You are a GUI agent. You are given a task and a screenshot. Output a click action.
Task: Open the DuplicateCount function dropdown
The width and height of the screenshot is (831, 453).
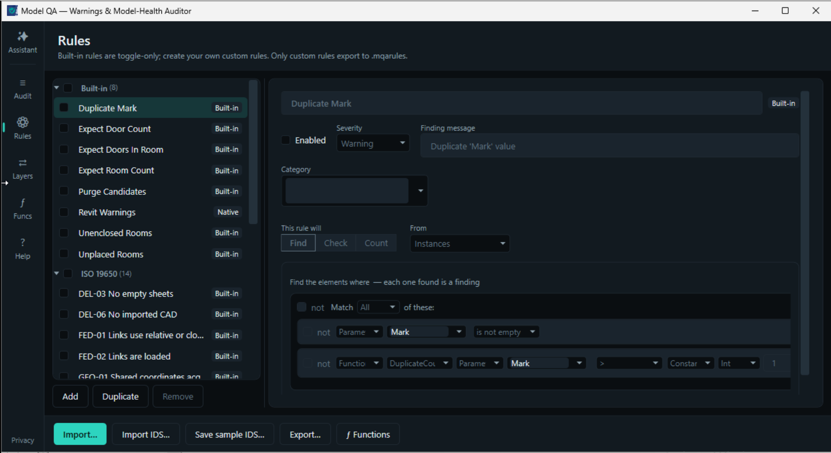pos(419,363)
